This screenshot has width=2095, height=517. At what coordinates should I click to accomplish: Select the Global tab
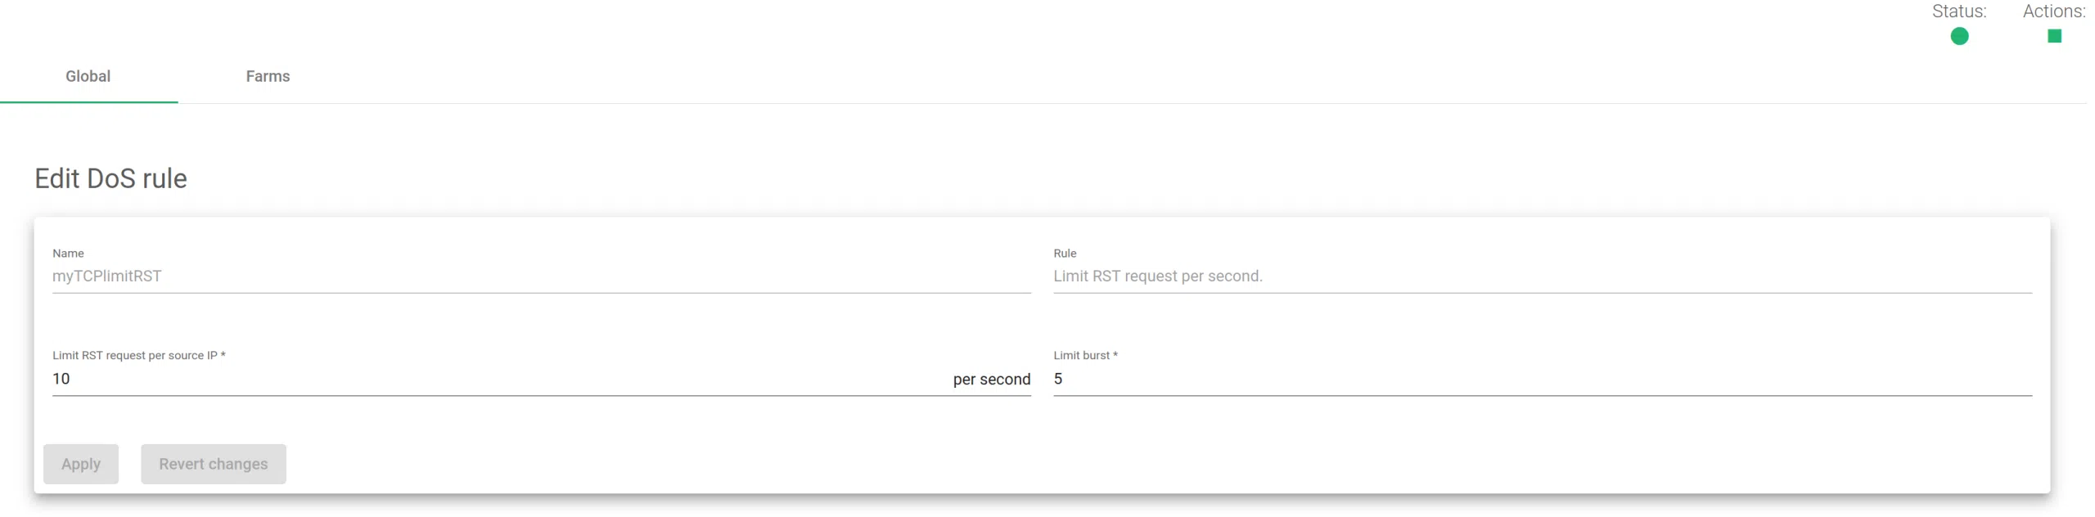coord(88,76)
